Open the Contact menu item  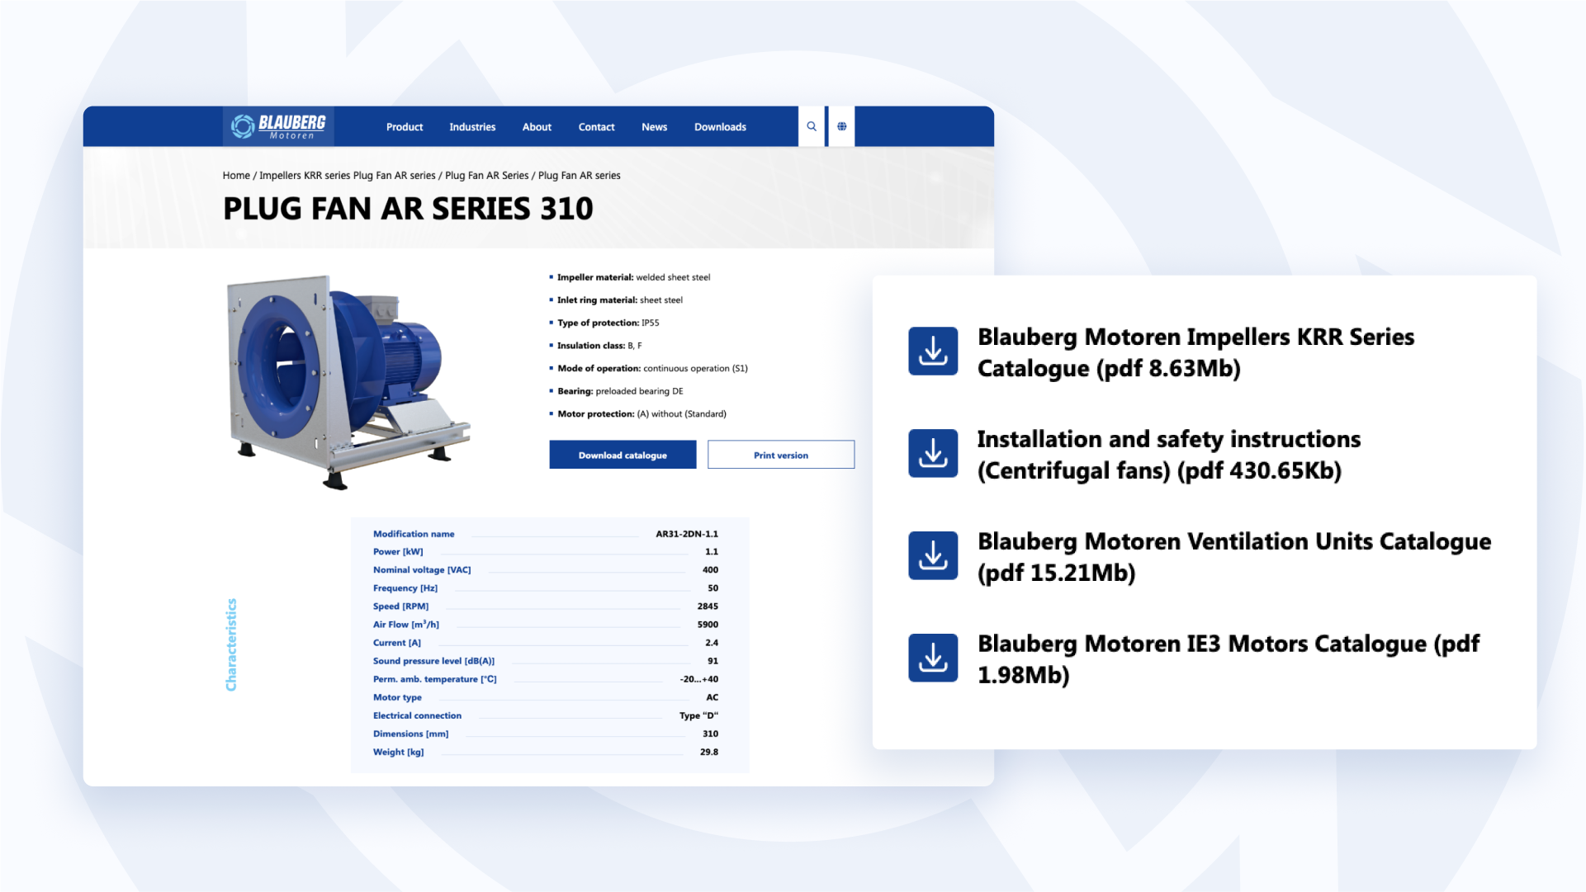596,127
